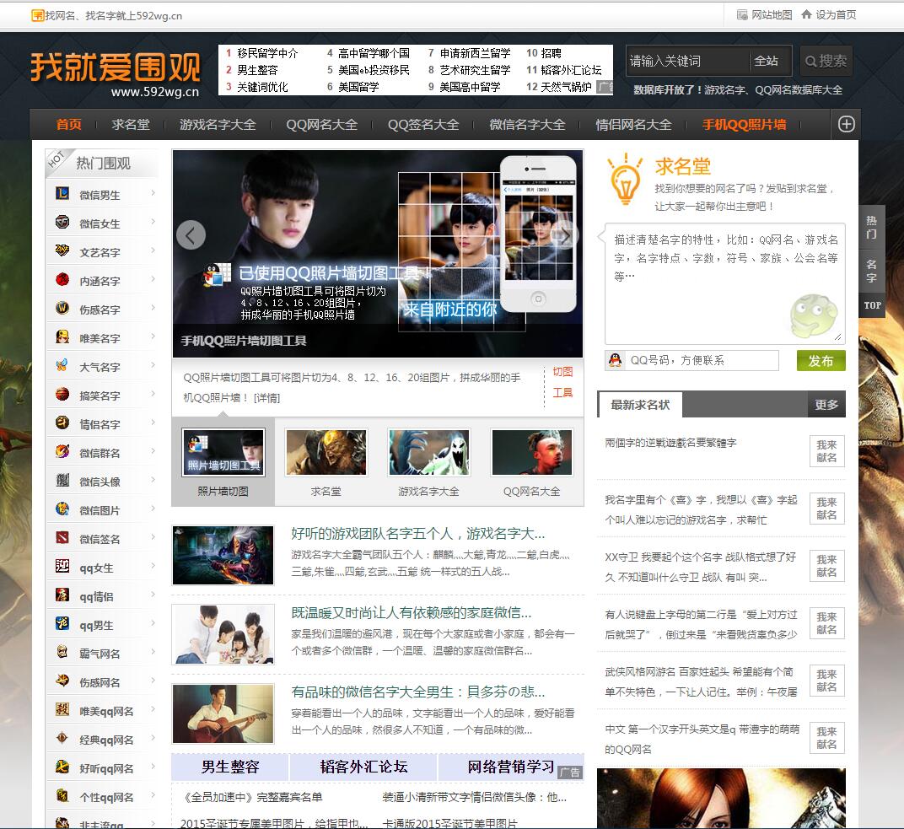Click the 情侣名字 sidebar icon
The image size is (904, 829).
point(62,423)
